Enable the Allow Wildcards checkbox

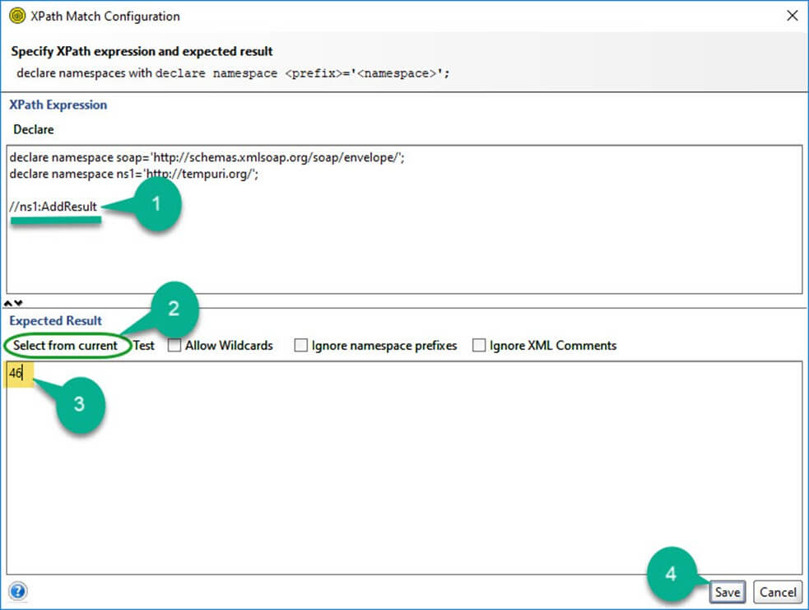[174, 346]
